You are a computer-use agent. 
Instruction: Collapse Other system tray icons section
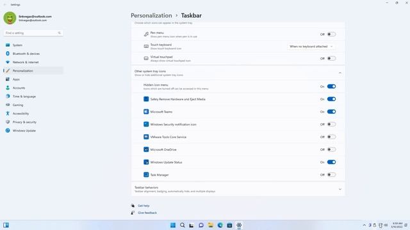(340, 73)
